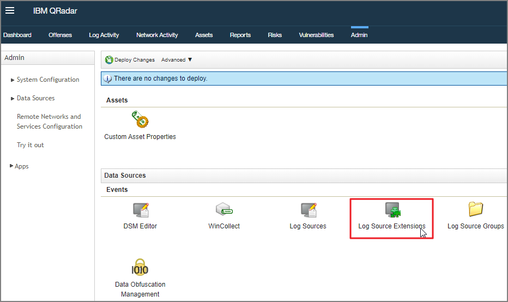Open the Log Source Groups folder icon

coord(476,209)
